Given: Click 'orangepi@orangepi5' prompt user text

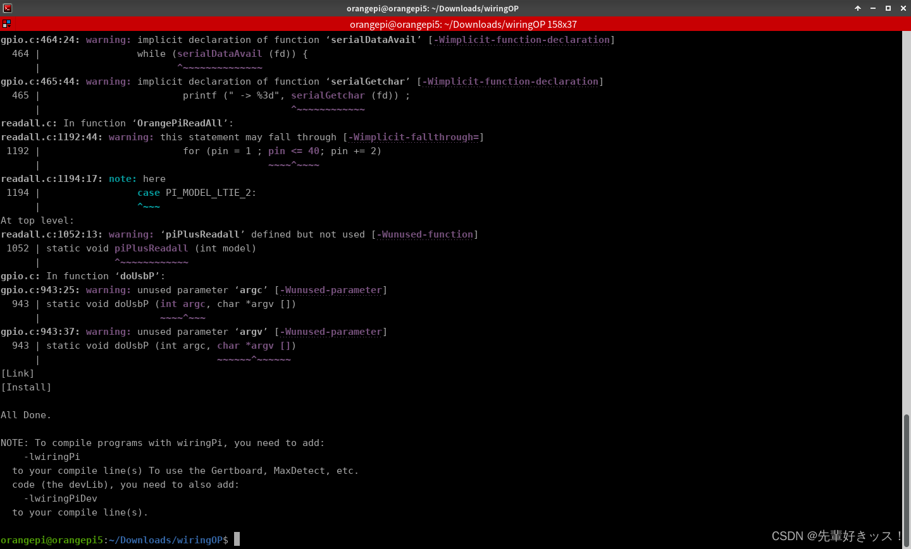Looking at the screenshot, I should [52, 540].
